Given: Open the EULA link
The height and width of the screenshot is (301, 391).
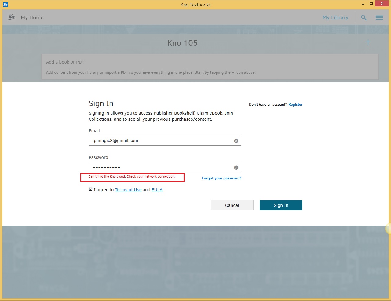Looking at the screenshot, I should point(157,190).
